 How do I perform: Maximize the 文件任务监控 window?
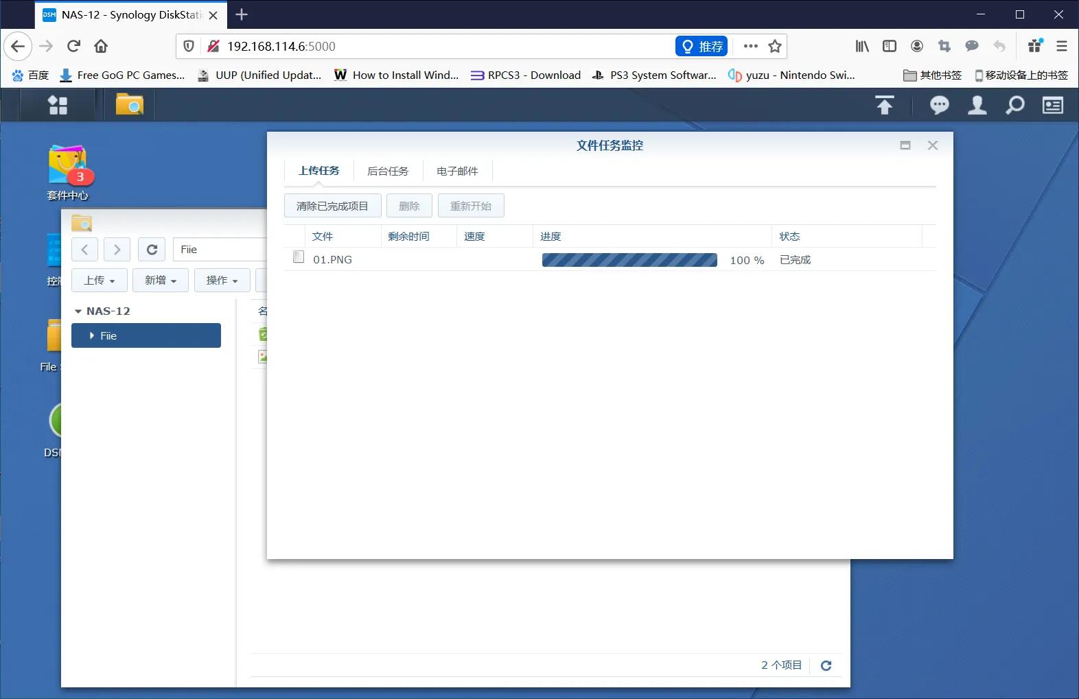coord(905,145)
